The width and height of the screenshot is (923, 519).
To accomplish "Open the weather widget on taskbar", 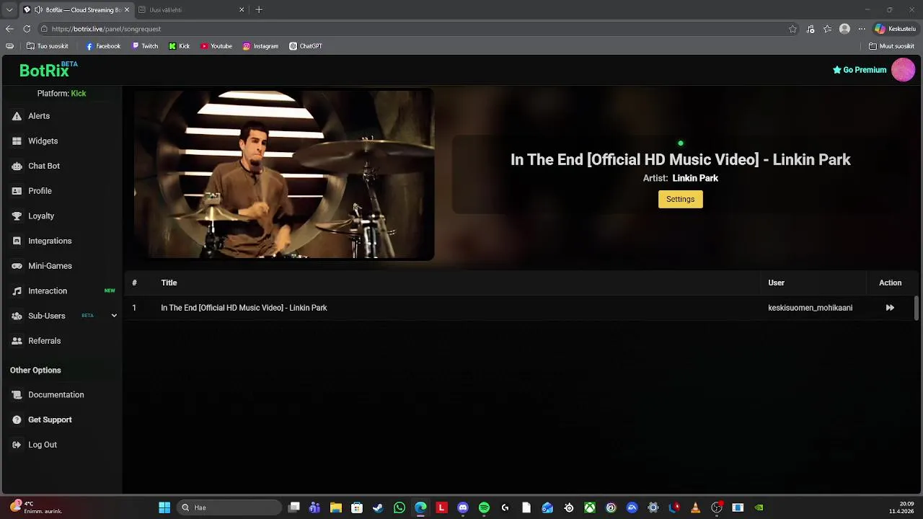I will 35,507.
